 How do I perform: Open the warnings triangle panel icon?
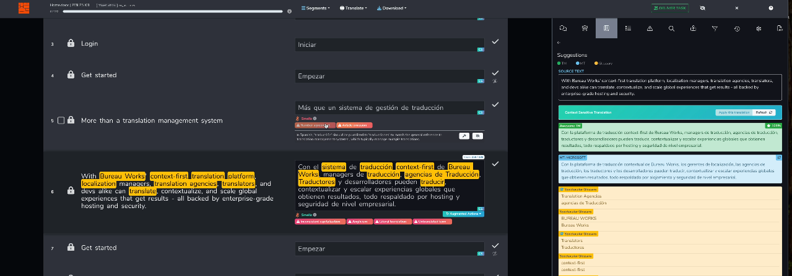click(650, 28)
